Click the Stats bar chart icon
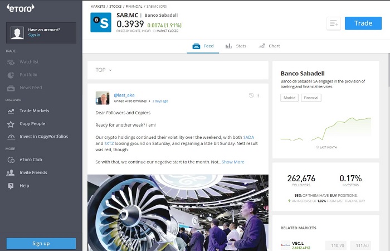The width and height of the screenshot is (390, 251). [x=228, y=46]
